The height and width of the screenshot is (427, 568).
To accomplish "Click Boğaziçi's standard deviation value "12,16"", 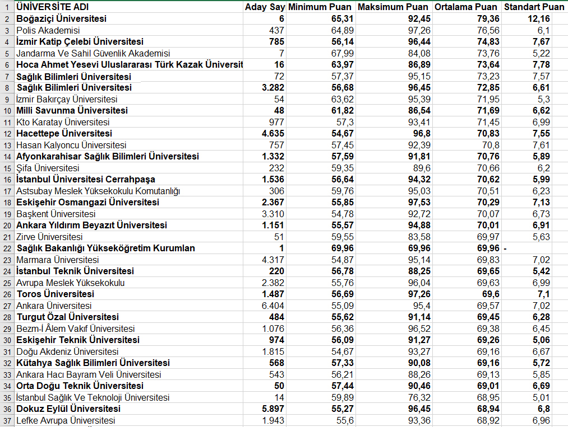I will click(527, 18).
